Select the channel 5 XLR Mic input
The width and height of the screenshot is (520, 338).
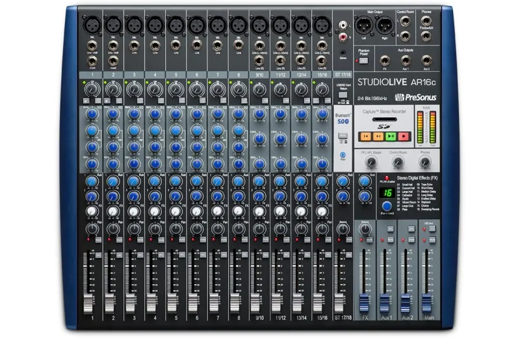pos(175,25)
